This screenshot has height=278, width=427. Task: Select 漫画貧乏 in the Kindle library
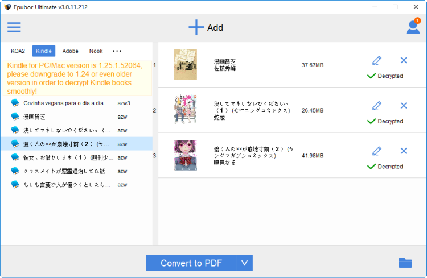77,117
